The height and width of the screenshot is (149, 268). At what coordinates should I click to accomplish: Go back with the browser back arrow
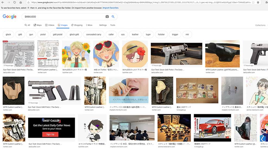click(3, 2)
